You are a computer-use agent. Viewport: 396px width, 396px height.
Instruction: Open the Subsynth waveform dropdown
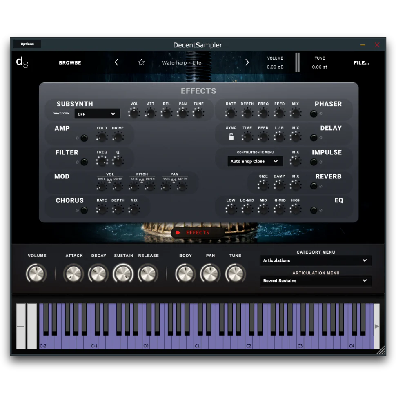[x=97, y=114]
